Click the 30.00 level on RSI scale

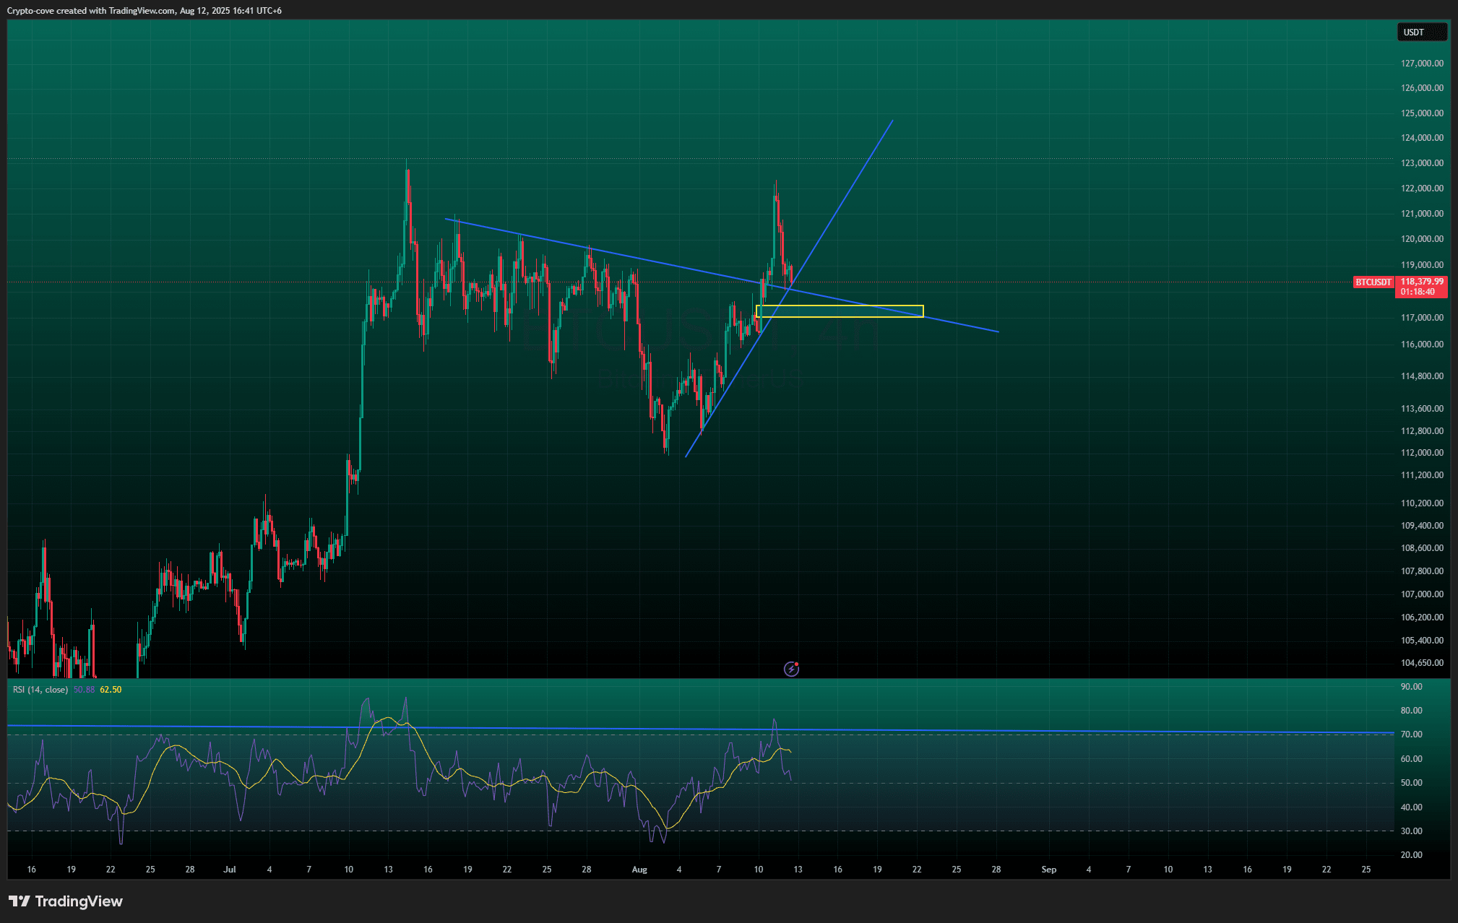pos(1411,831)
